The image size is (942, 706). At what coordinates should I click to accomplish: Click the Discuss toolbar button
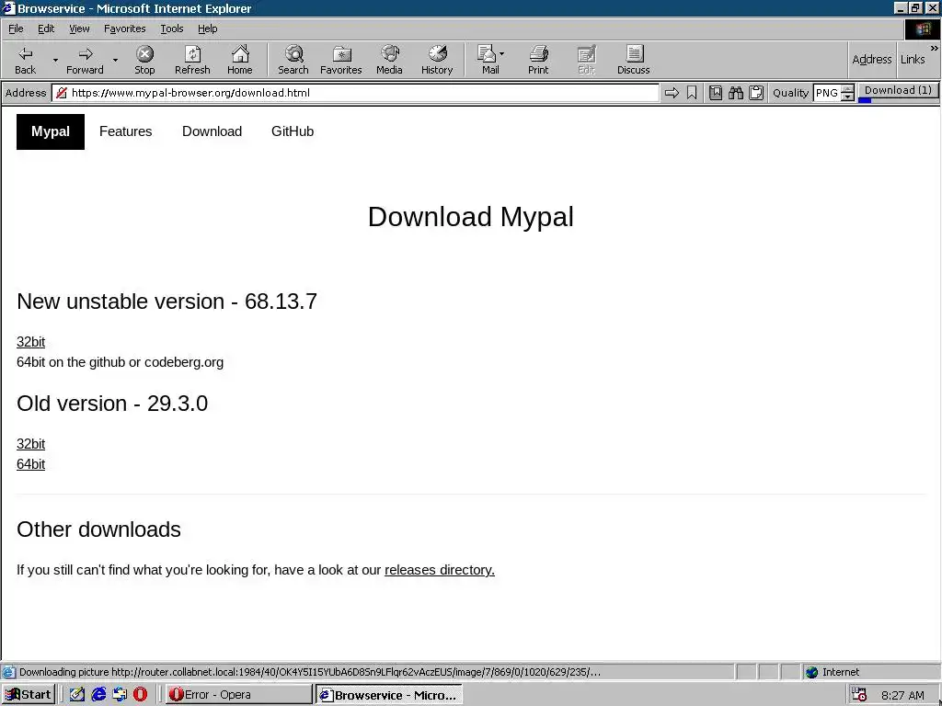tap(633, 60)
